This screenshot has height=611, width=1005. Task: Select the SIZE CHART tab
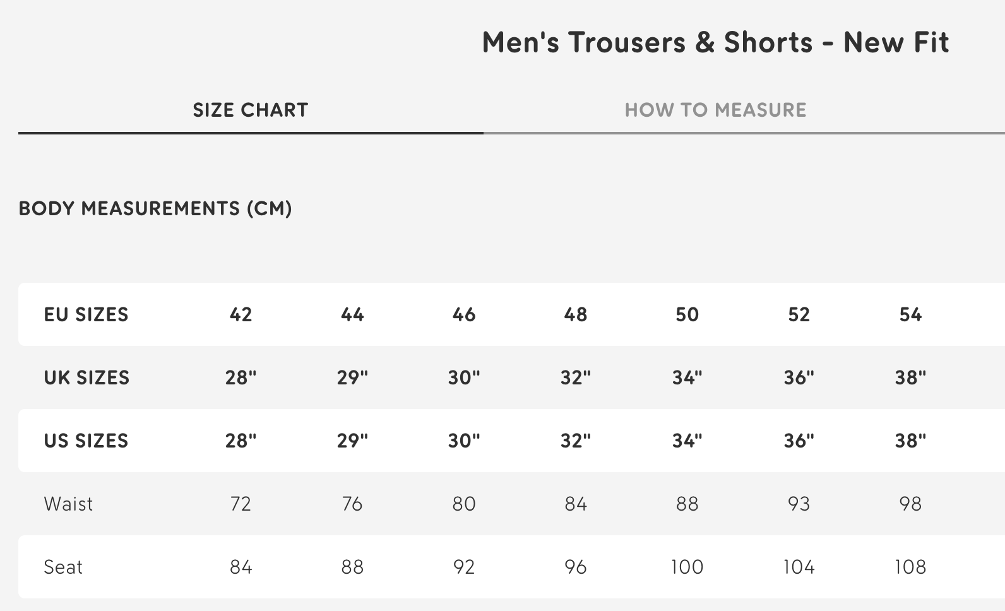click(250, 109)
